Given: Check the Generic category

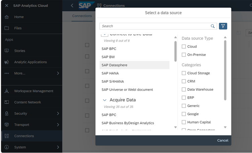Looking at the screenshot, I should (184, 106).
